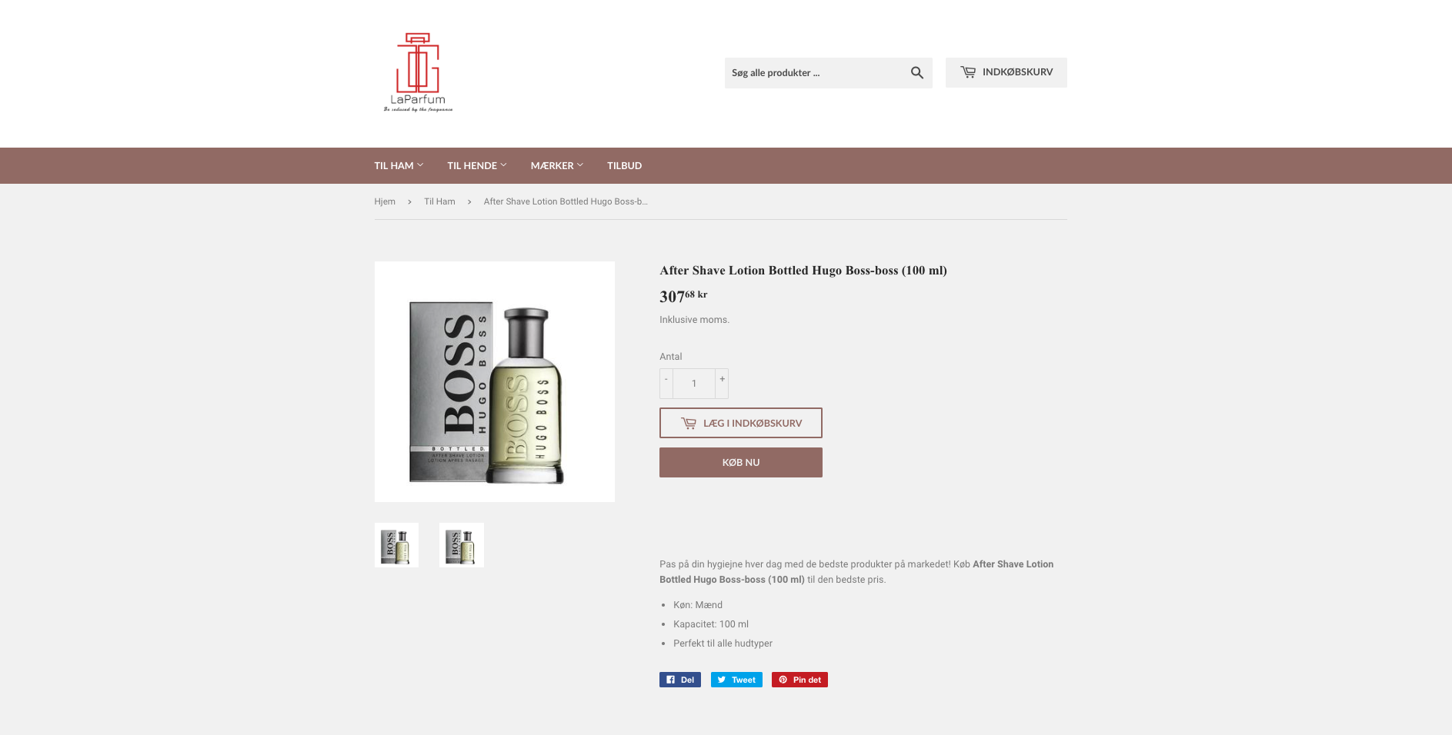Expand the Til Ham menu
The width and height of the screenshot is (1452, 735).
point(399,165)
